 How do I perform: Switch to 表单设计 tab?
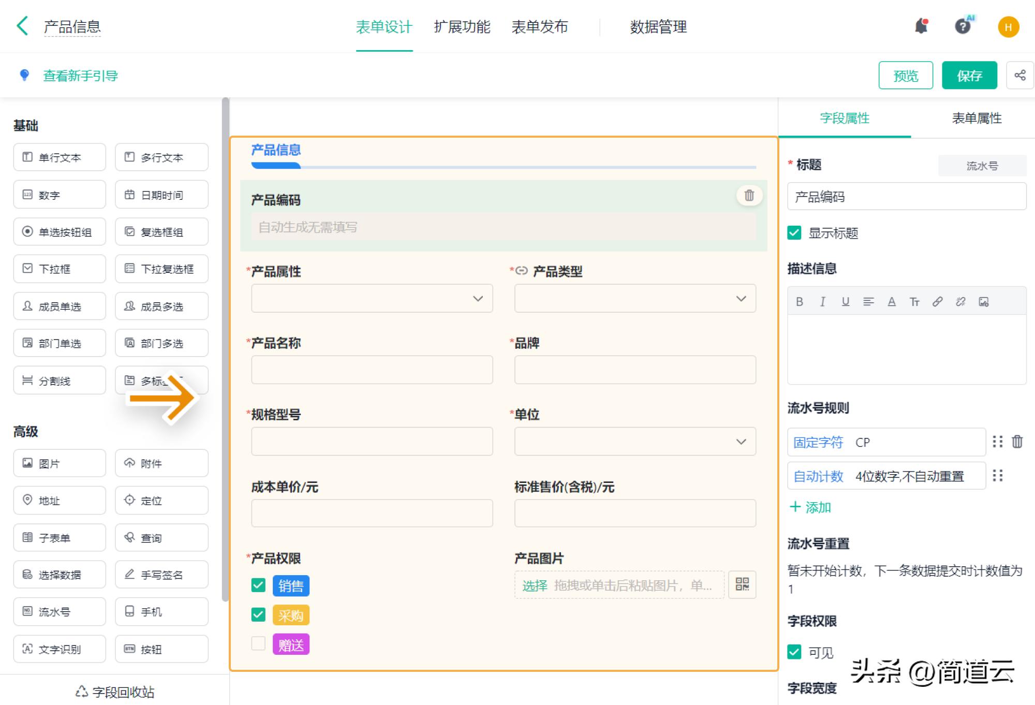point(384,27)
